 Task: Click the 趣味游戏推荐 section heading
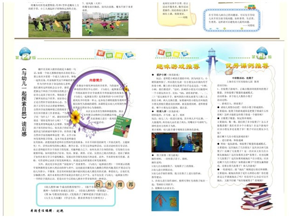(x=175, y=67)
